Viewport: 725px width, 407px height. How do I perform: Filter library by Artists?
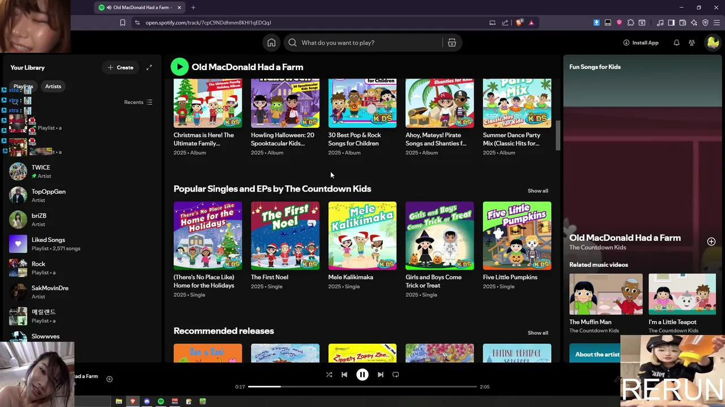53,86
